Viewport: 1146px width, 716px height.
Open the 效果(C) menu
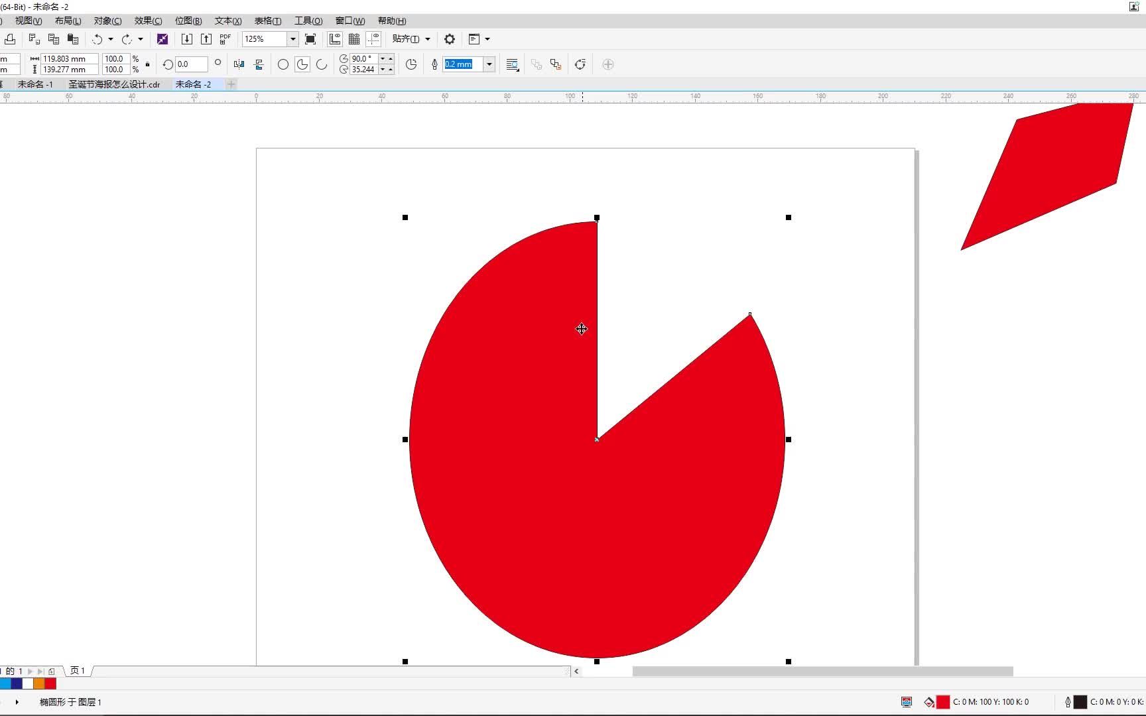click(x=148, y=21)
